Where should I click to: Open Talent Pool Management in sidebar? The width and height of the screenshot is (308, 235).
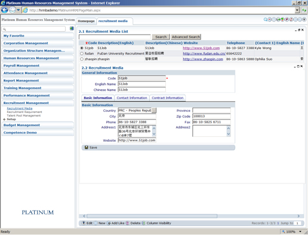[24, 115]
